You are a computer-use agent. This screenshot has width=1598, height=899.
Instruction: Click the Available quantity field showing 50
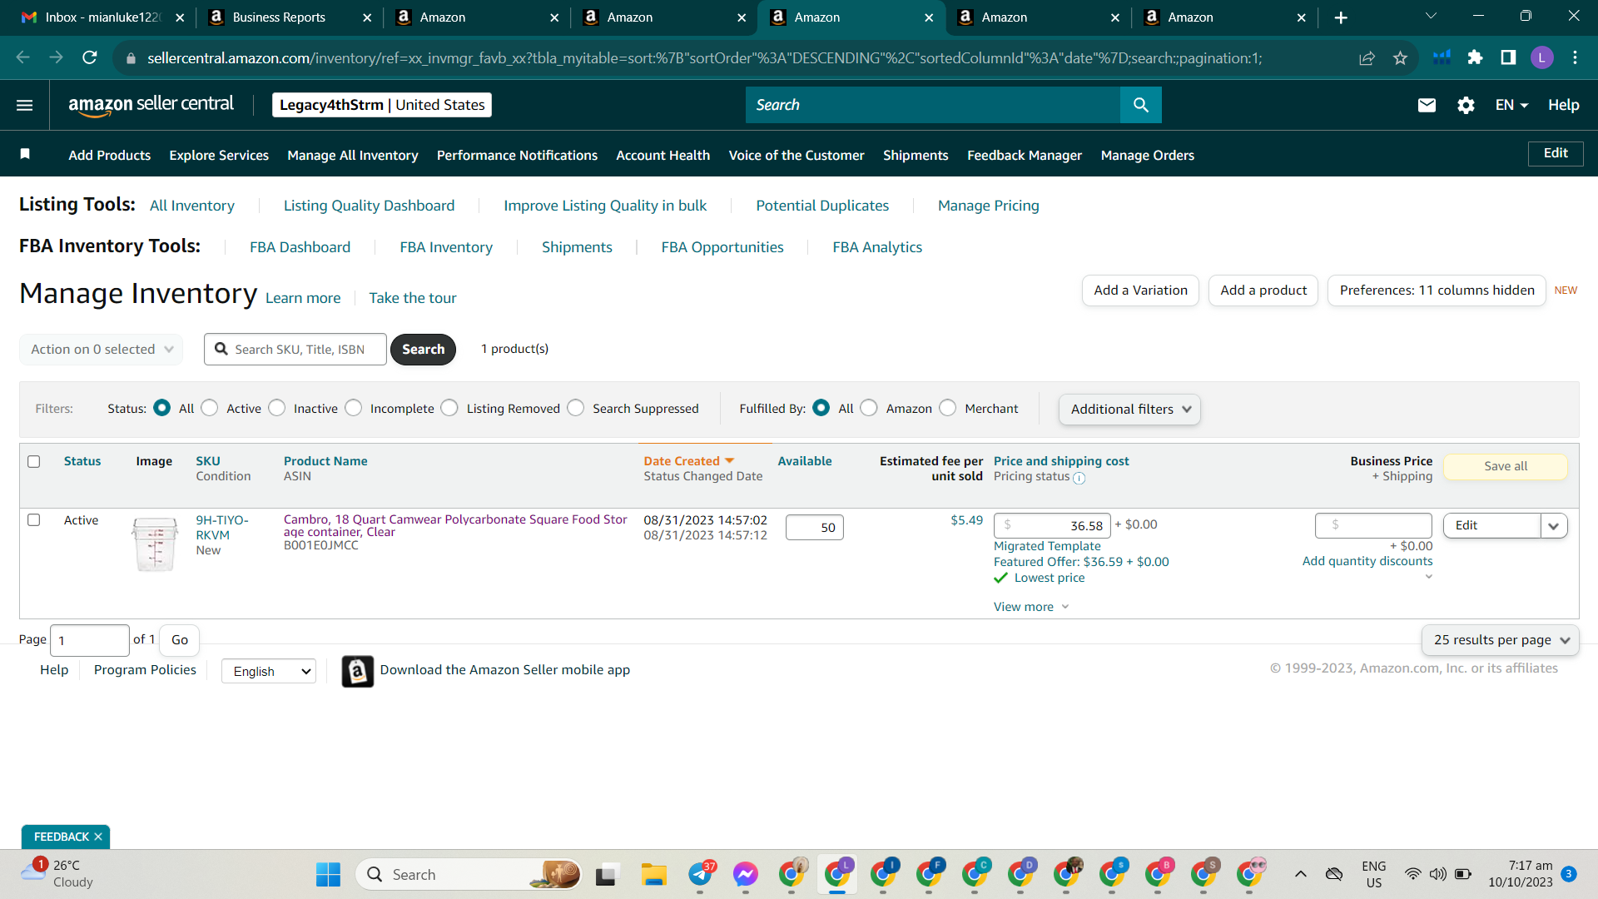tap(814, 527)
